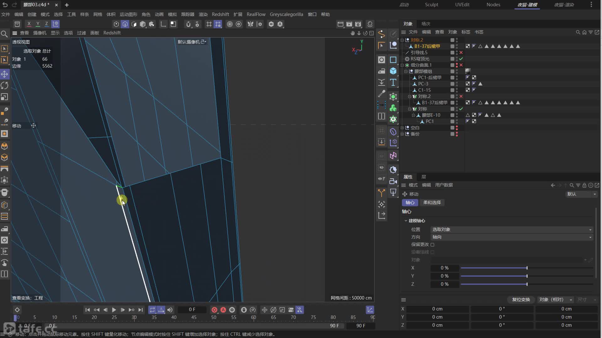Image resolution: width=602 pixels, height=338 pixels.
Task: Click the undo arrow icon
Action: coord(5,5)
